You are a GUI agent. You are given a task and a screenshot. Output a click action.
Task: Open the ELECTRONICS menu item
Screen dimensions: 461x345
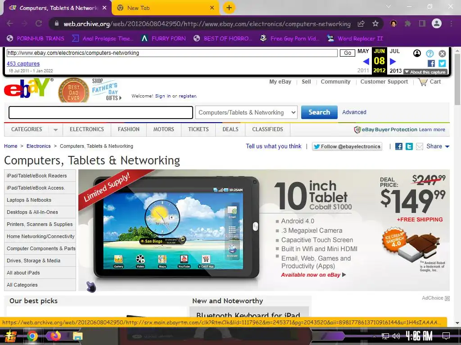pyautogui.click(x=87, y=129)
